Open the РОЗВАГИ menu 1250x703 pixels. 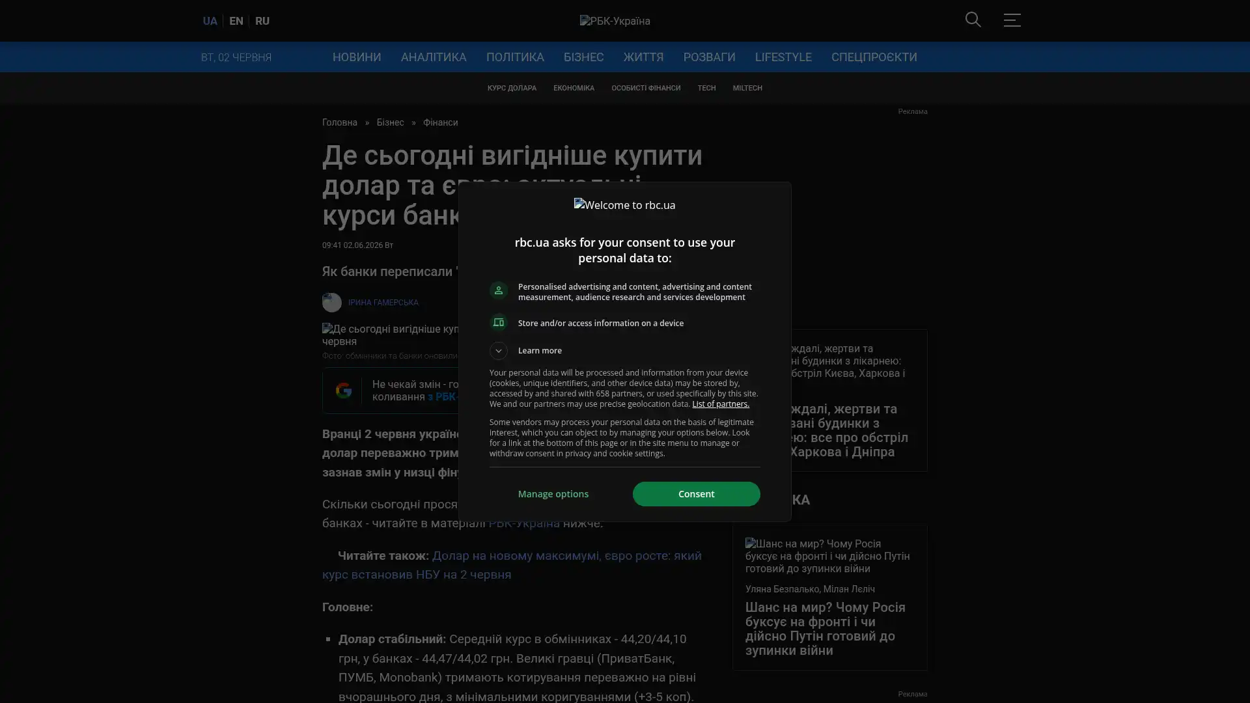(x=709, y=57)
